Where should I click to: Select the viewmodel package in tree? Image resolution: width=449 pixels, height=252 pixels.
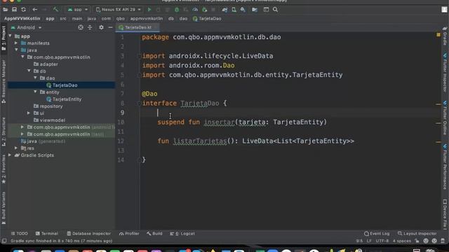click(49, 120)
